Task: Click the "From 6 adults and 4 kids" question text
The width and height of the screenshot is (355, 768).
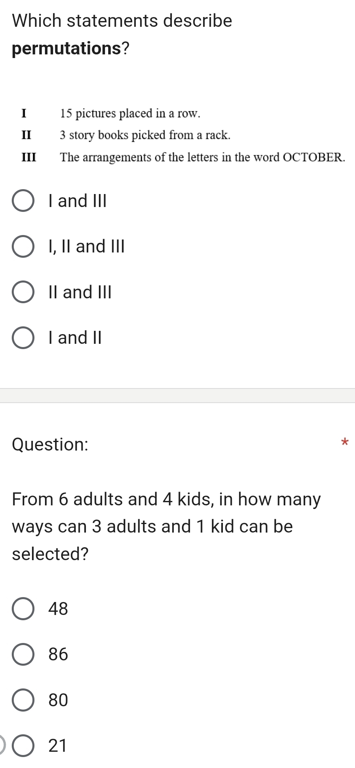Action: coord(166,526)
